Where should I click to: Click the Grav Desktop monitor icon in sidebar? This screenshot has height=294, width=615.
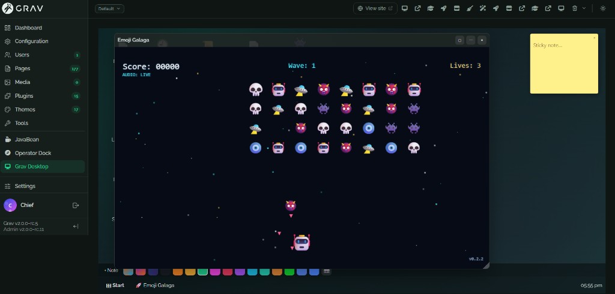pyautogui.click(x=7, y=167)
